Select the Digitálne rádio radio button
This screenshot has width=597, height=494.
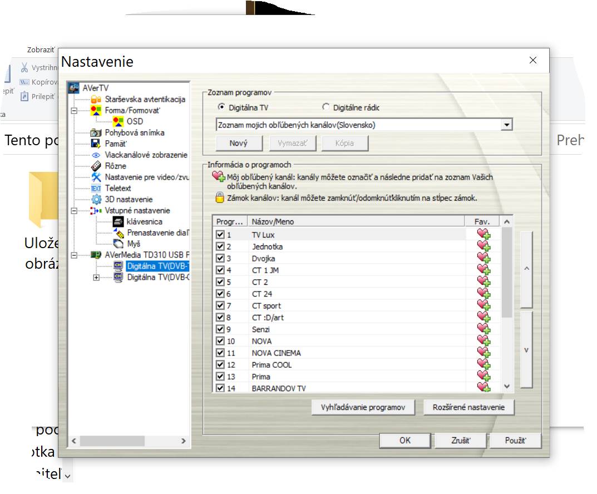click(325, 107)
